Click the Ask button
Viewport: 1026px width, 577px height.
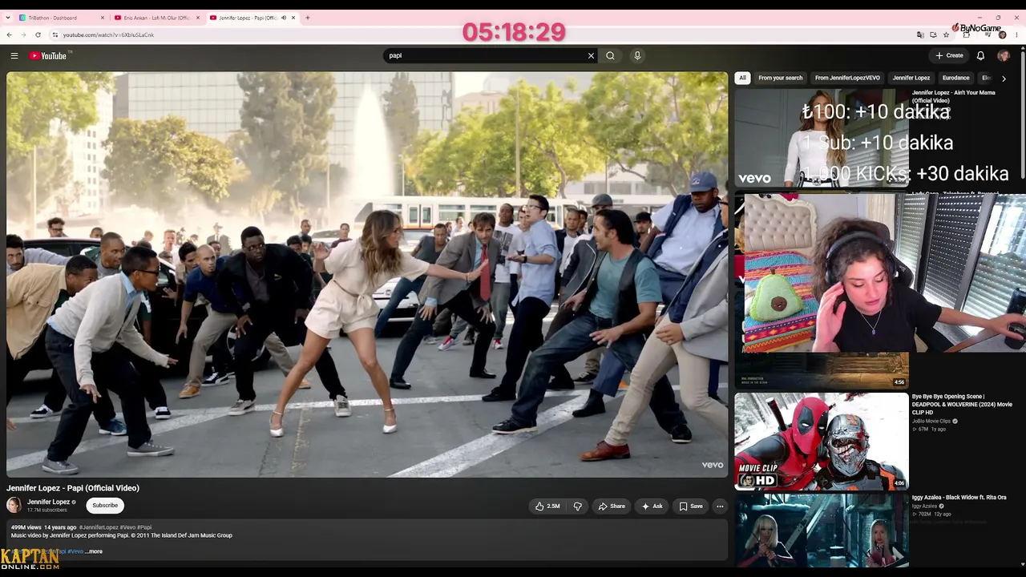click(652, 506)
